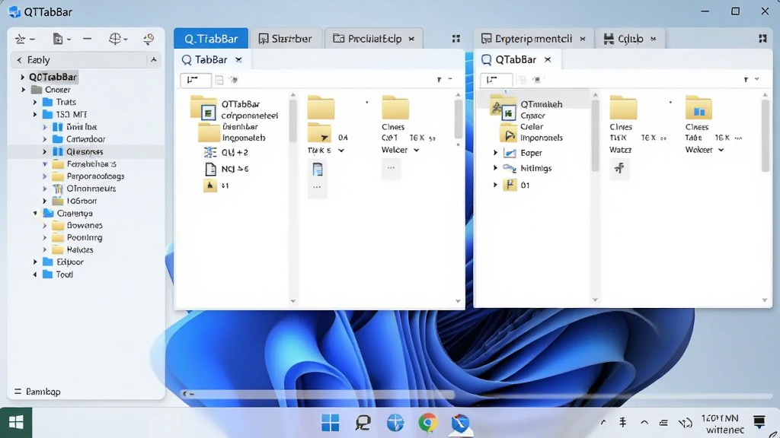Click the gray tool tile below Watcz in the right pane
The height and width of the screenshot is (438, 780).
619,168
